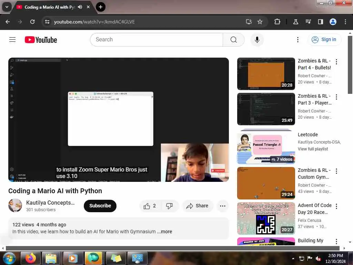Open media controls icon in toolbar
353x265 pixels.
pyautogui.click(x=308, y=22)
